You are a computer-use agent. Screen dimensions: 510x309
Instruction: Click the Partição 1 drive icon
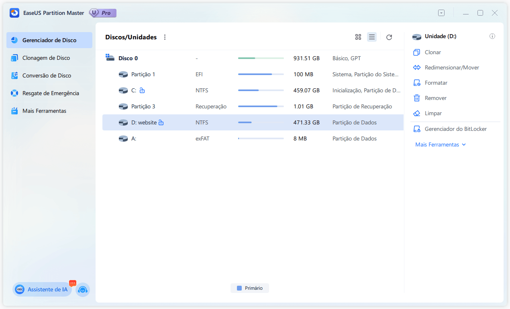(x=123, y=74)
